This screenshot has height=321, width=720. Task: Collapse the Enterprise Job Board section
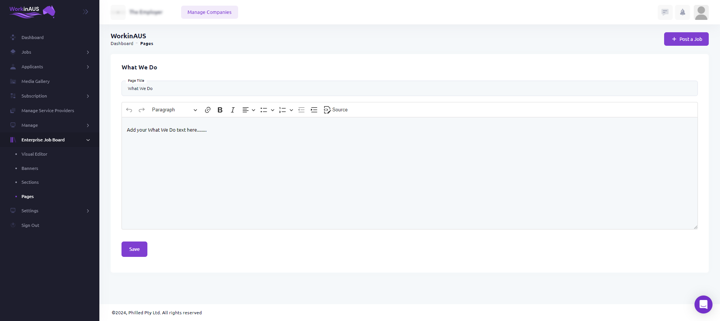point(88,140)
